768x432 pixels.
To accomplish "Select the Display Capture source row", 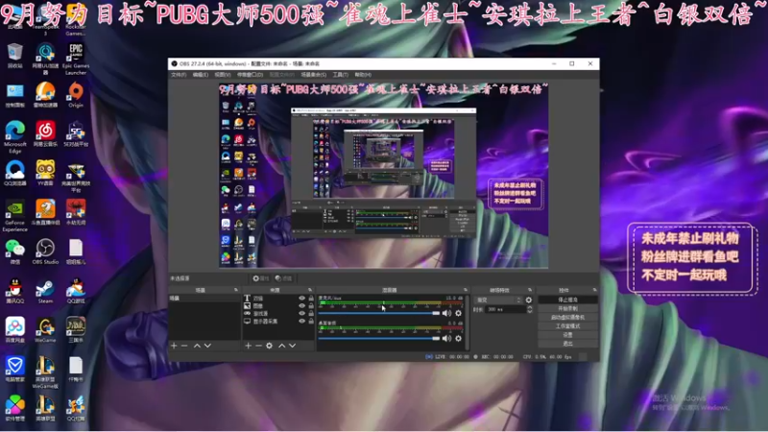I will click(278, 322).
